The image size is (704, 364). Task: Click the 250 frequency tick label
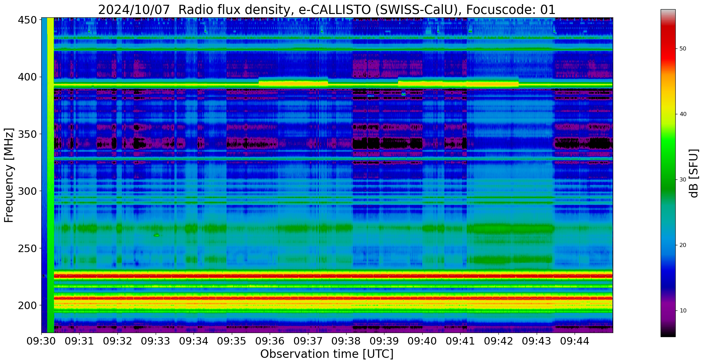[x=27, y=248]
